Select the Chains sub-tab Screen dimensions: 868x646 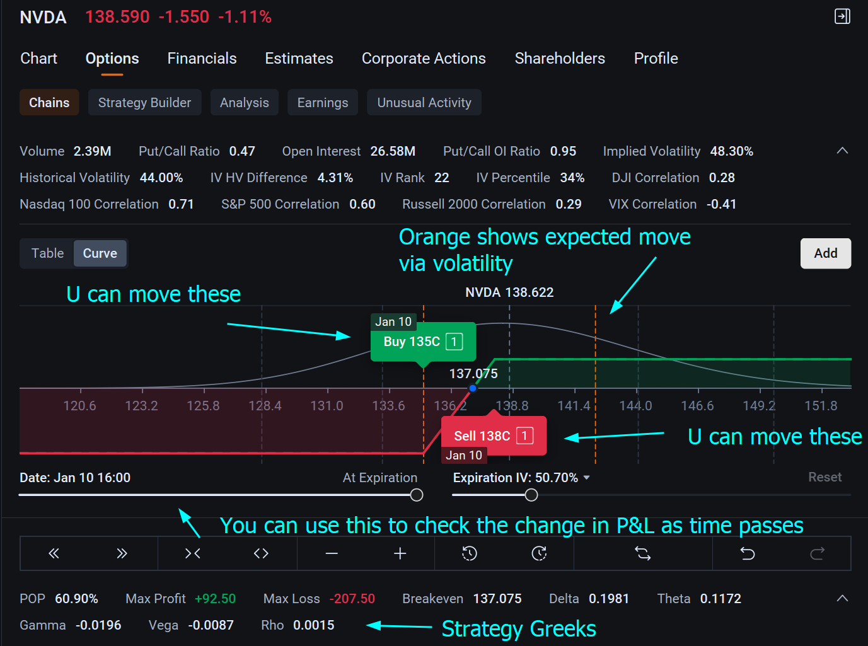click(49, 102)
